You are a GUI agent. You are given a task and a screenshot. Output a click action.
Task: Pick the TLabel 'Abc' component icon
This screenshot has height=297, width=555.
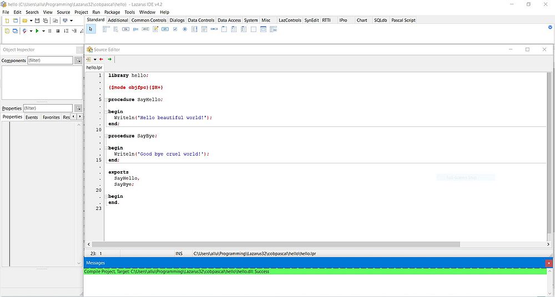pos(135,29)
